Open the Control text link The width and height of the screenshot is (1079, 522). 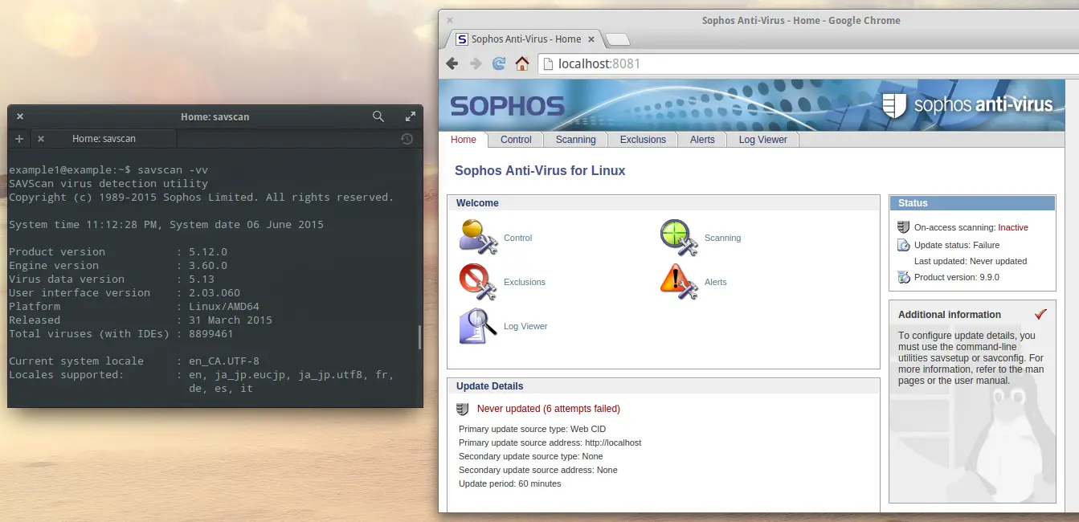(517, 239)
